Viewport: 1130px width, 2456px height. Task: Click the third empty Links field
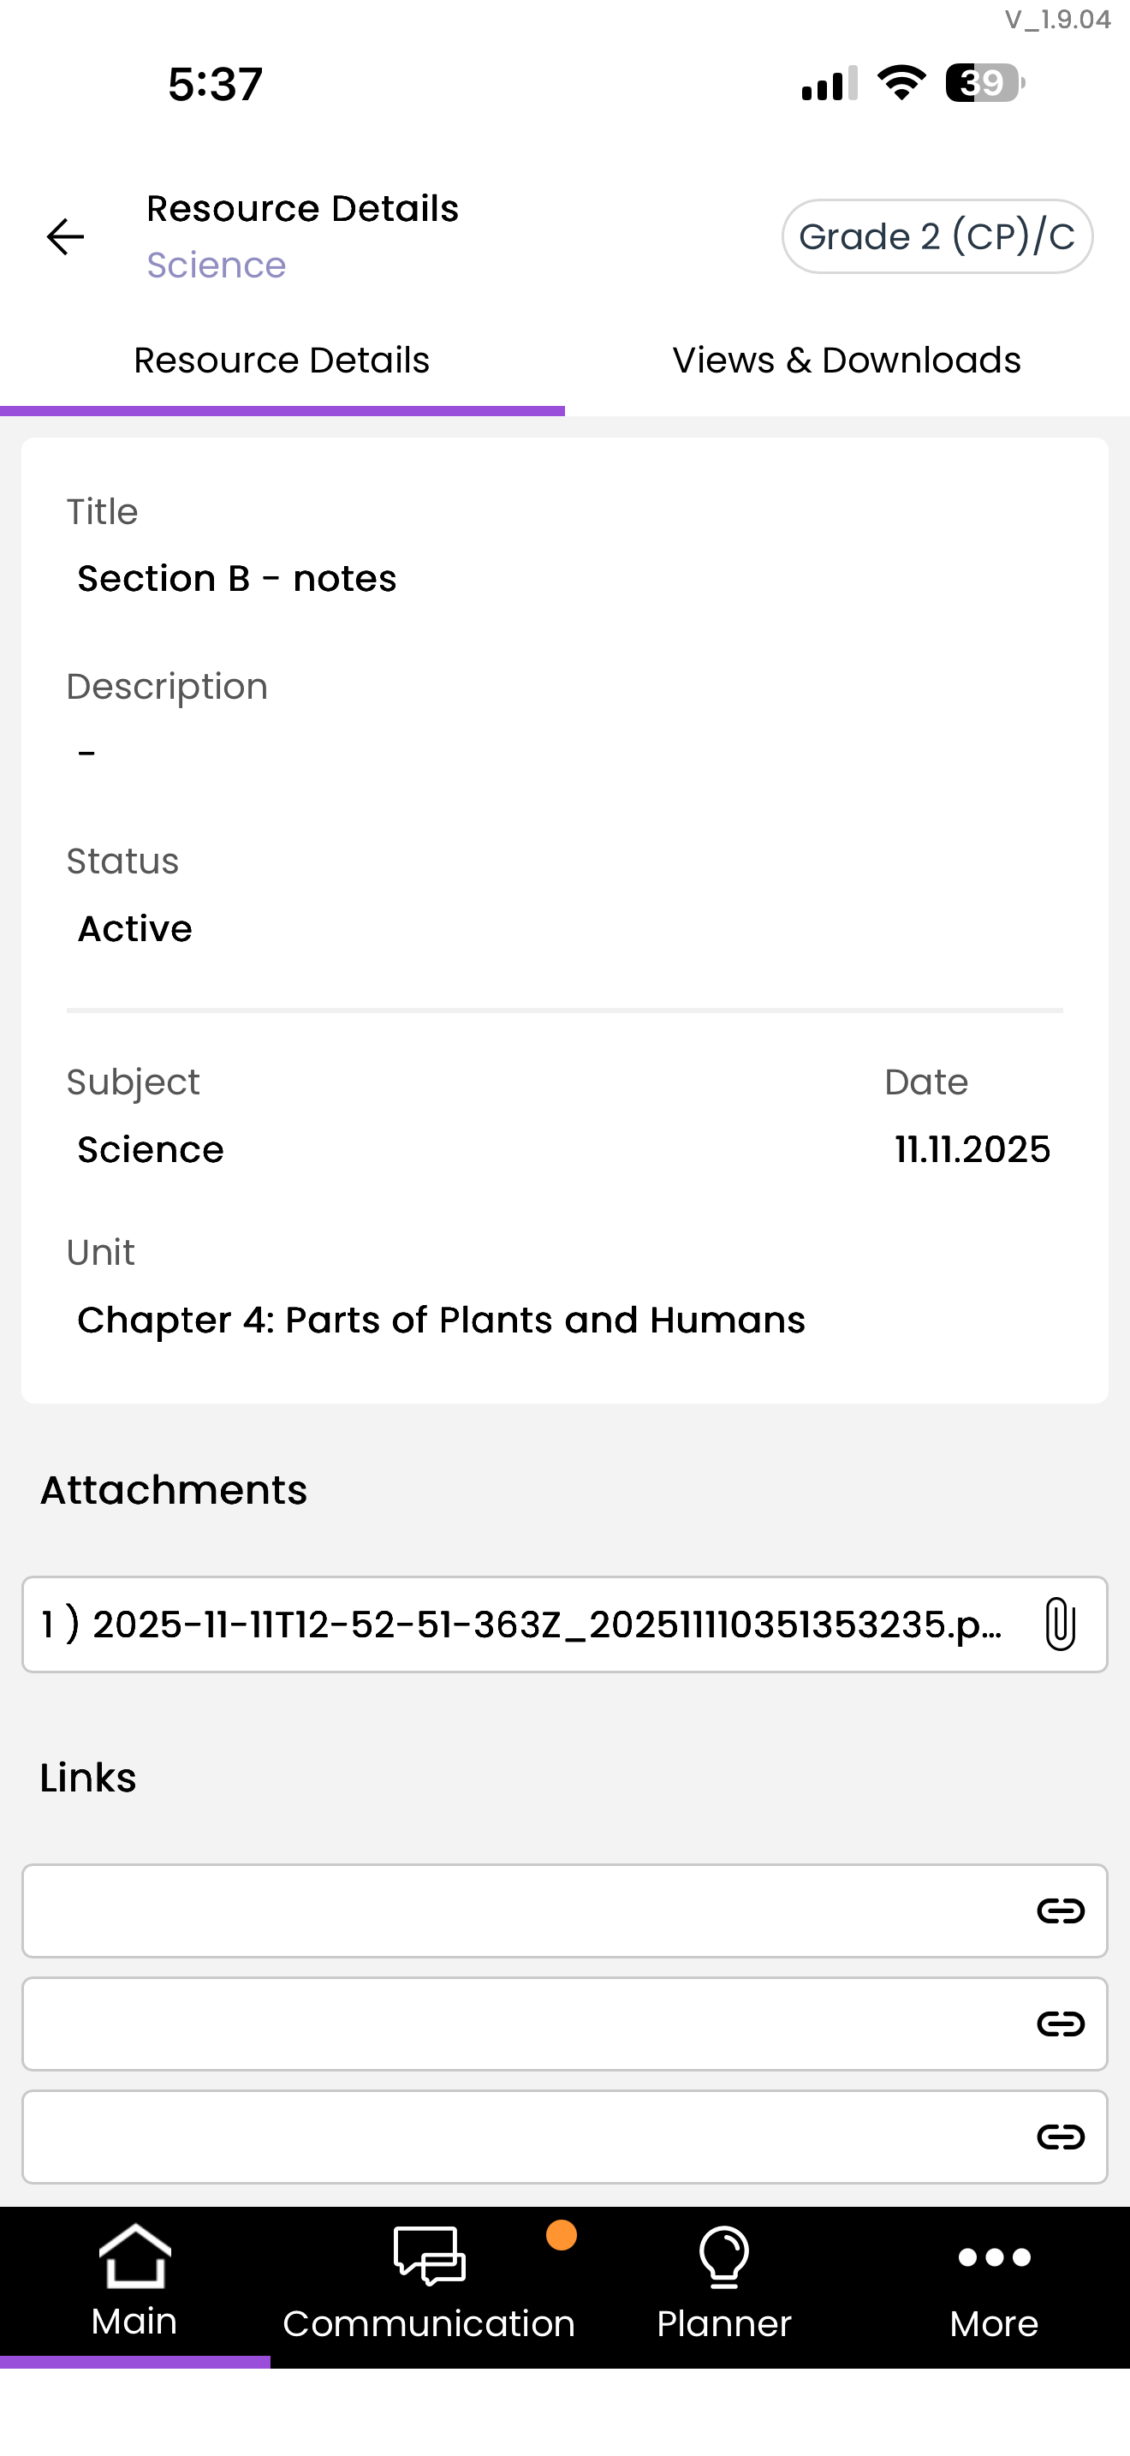point(524,2137)
